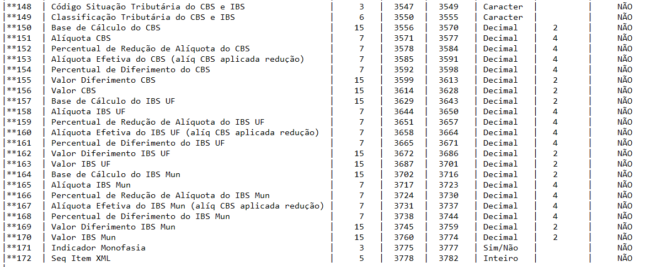Click the 'Valor IBS UF' row label

[x=81, y=164]
